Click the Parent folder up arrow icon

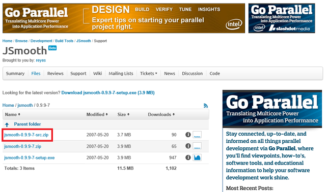coord(7,124)
